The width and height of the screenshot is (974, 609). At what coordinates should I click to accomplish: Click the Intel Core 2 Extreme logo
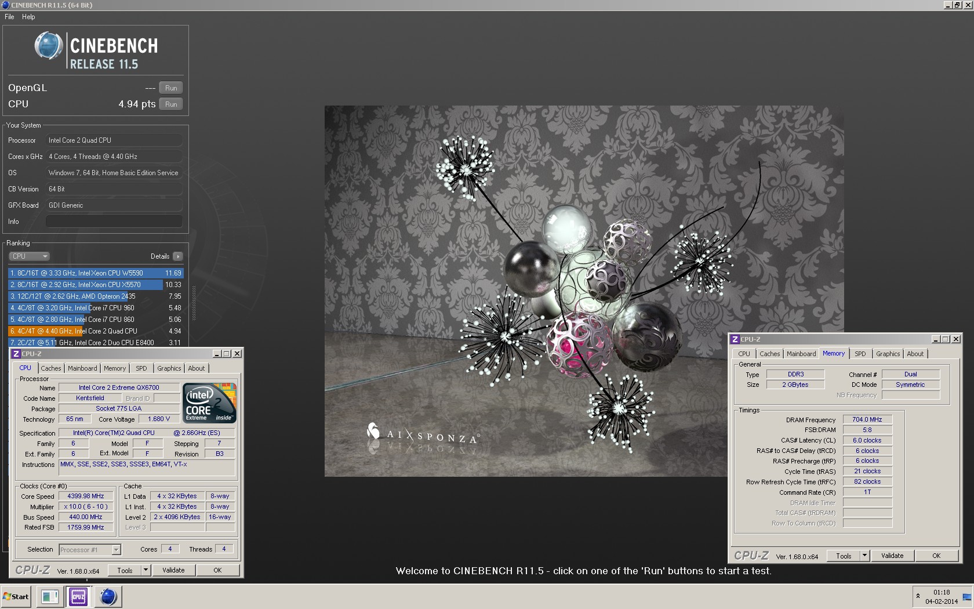(209, 403)
